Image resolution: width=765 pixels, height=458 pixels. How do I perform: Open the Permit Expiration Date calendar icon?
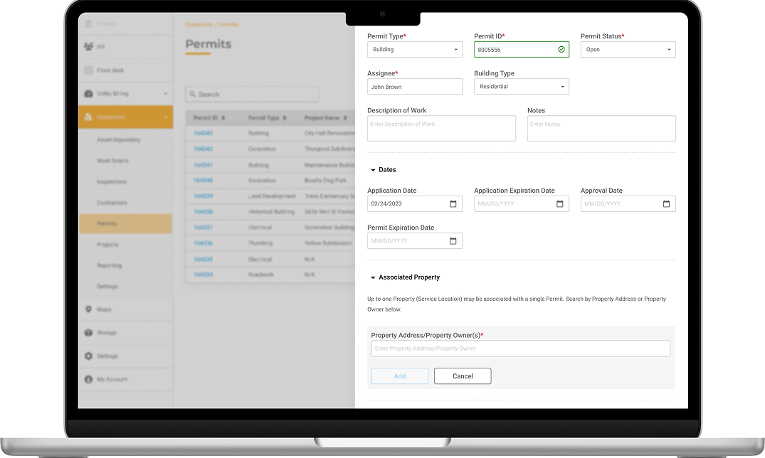tap(453, 241)
